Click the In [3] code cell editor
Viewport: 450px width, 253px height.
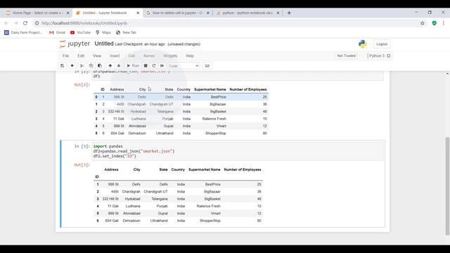click(238, 151)
